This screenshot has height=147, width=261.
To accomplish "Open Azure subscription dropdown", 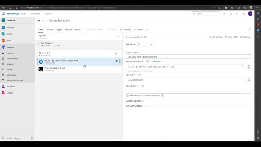I will (185, 67).
